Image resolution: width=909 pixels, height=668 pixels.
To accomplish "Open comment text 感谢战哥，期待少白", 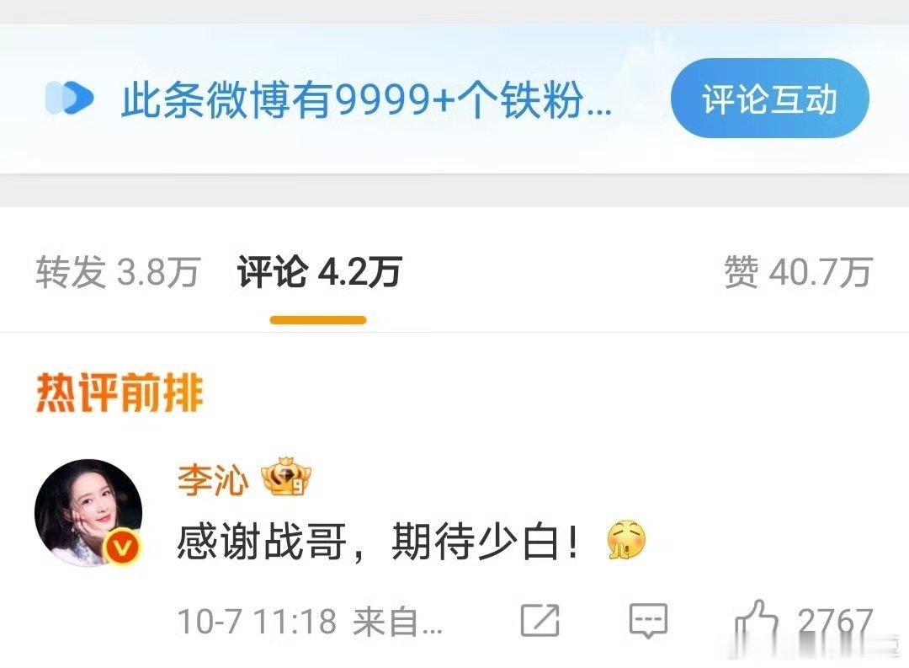I will [378, 541].
